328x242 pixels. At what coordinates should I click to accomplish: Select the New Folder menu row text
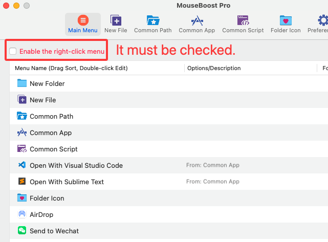pos(47,84)
